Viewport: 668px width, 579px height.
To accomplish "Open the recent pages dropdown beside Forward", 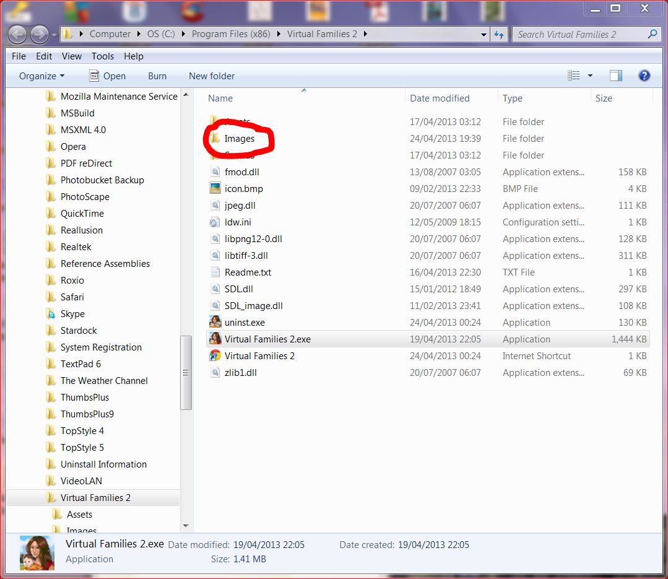I will pos(54,35).
